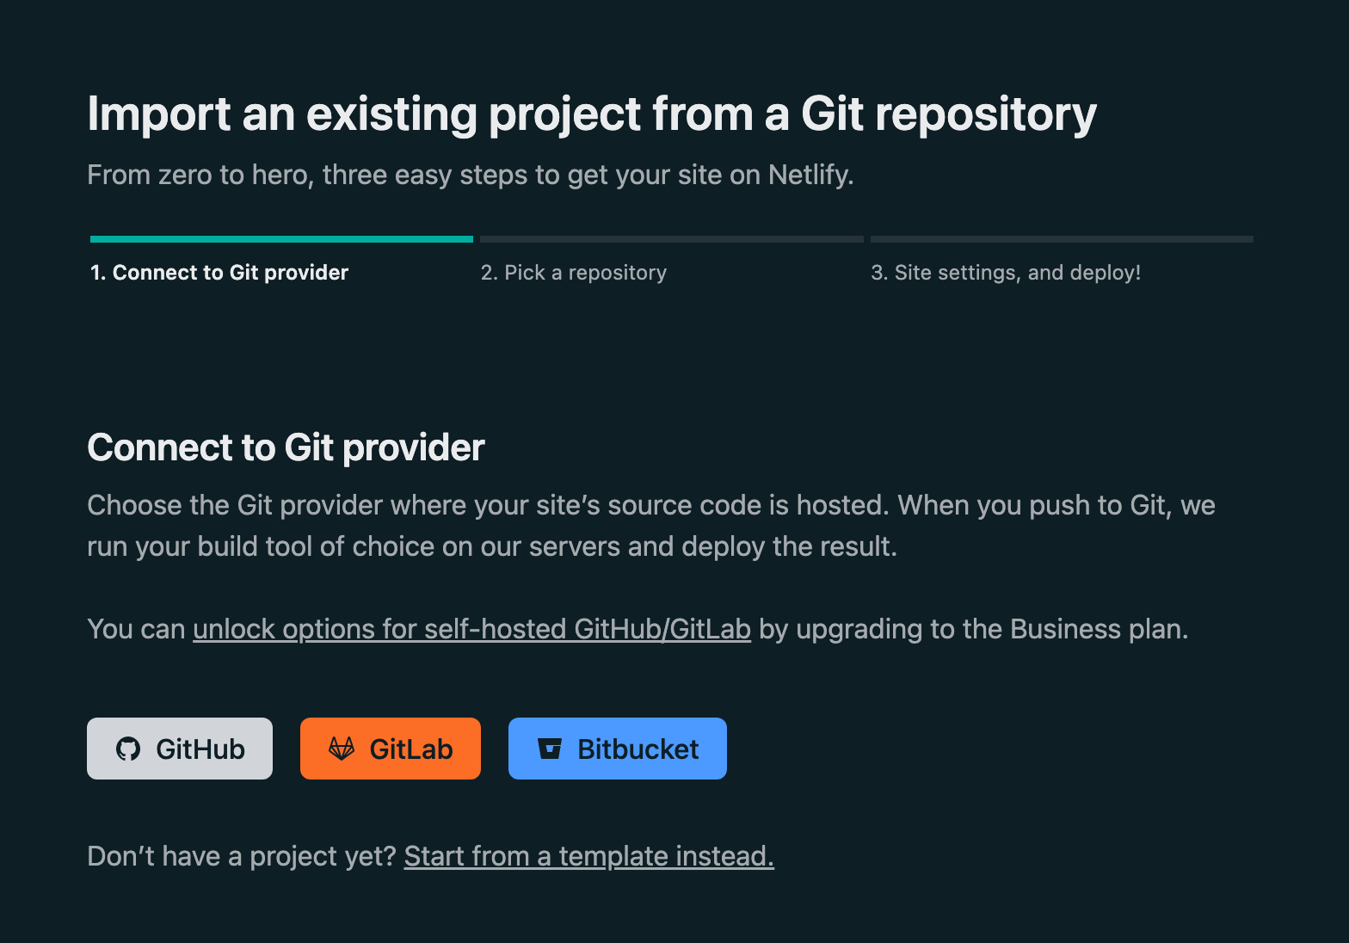The image size is (1349, 943).
Task: Click the teal progress bar segment
Action: coord(281,239)
